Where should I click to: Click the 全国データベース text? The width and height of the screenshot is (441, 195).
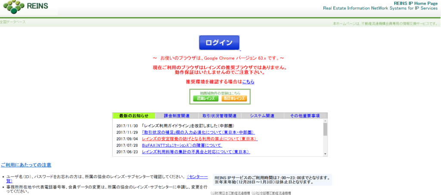[12, 22]
